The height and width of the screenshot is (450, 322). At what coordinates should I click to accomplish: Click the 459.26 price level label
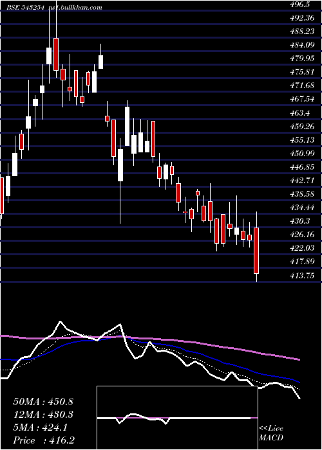pos(302,126)
